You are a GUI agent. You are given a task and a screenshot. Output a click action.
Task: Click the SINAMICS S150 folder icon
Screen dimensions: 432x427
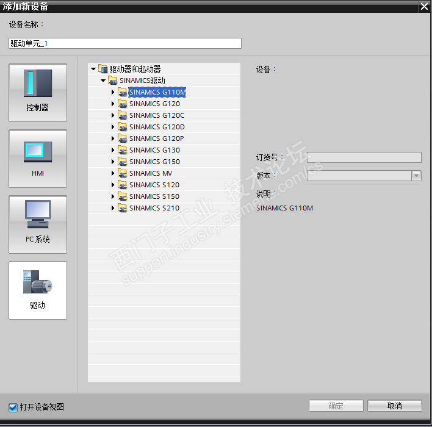pyautogui.click(x=122, y=196)
